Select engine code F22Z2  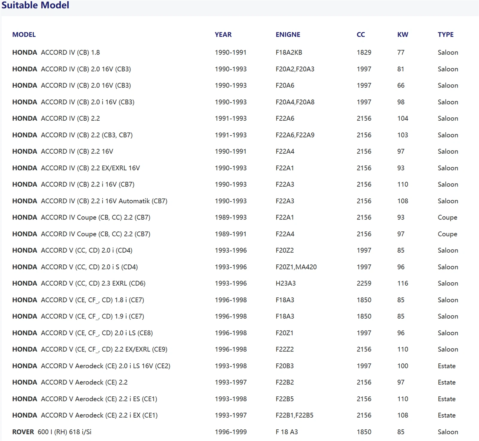[285, 349]
